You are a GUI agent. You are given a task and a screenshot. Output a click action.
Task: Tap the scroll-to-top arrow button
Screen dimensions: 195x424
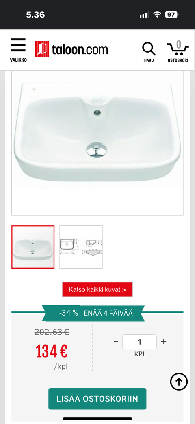[x=179, y=382]
